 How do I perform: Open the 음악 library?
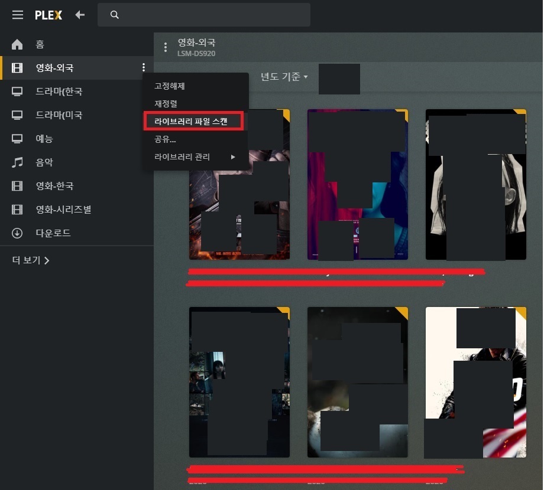click(x=44, y=162)
